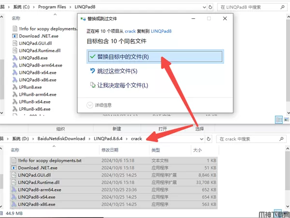Open the crack folder link in dialog
Screen dimensions: 290x218
coord(130,31)
